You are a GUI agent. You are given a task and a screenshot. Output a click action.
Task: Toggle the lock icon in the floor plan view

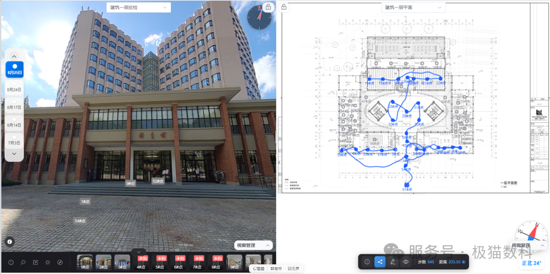pyautogui.click(x=284, y=7)
